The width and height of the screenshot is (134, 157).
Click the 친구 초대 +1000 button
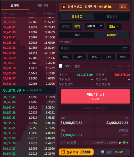(x=76, y=152)
